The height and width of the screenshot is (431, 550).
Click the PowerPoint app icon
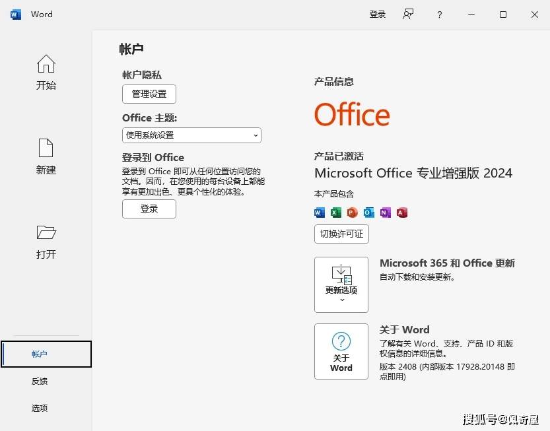[x=352, y=213]
